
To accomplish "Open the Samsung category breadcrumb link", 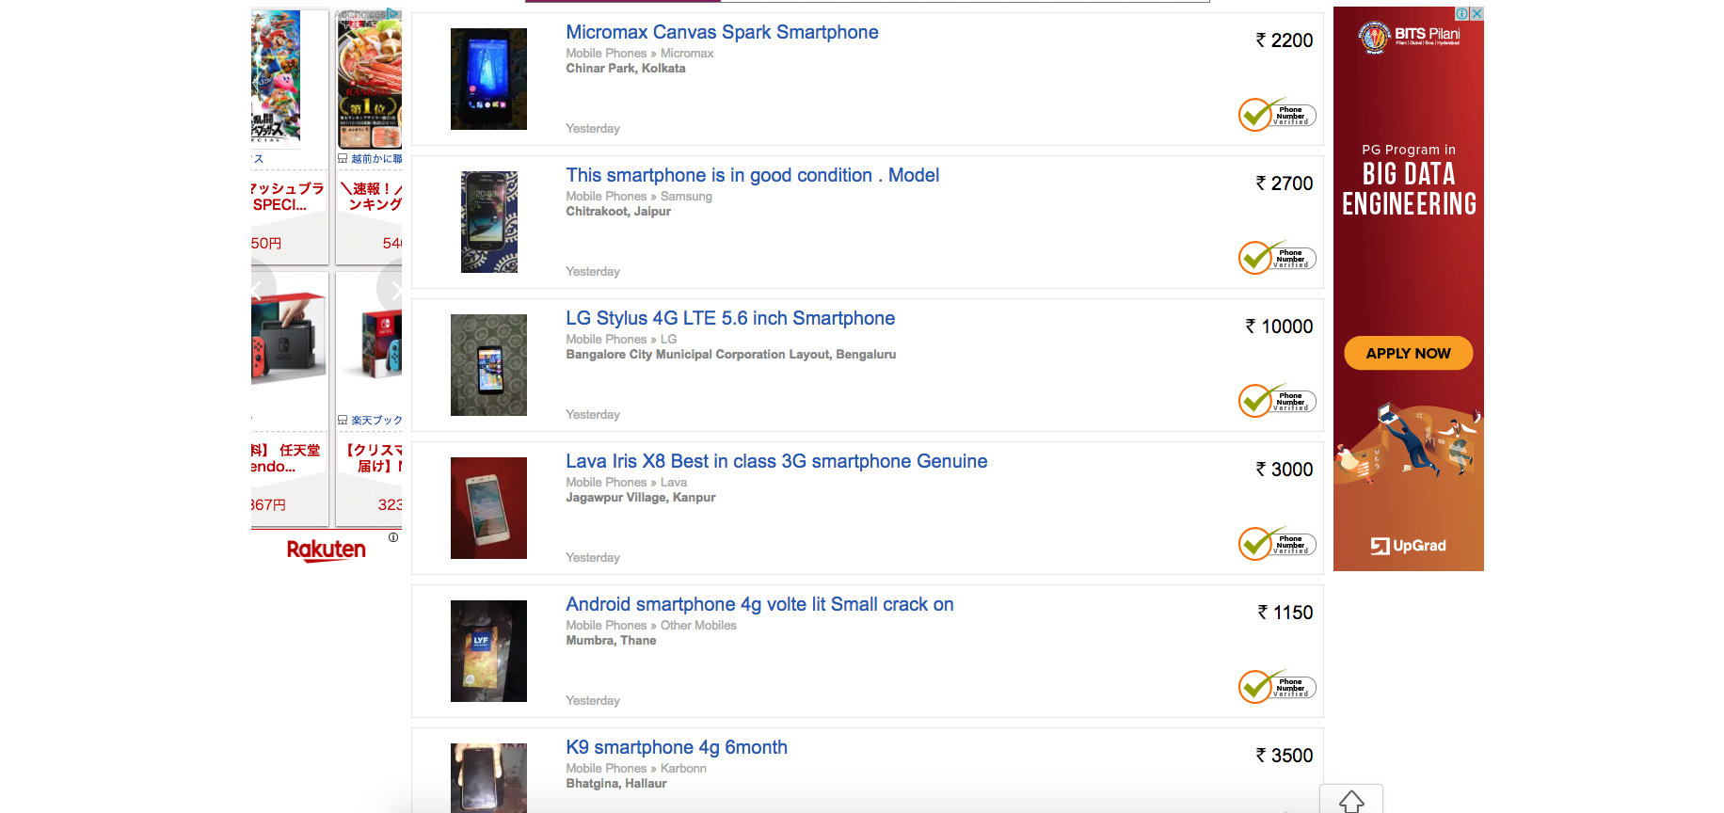I will point(686,197).
